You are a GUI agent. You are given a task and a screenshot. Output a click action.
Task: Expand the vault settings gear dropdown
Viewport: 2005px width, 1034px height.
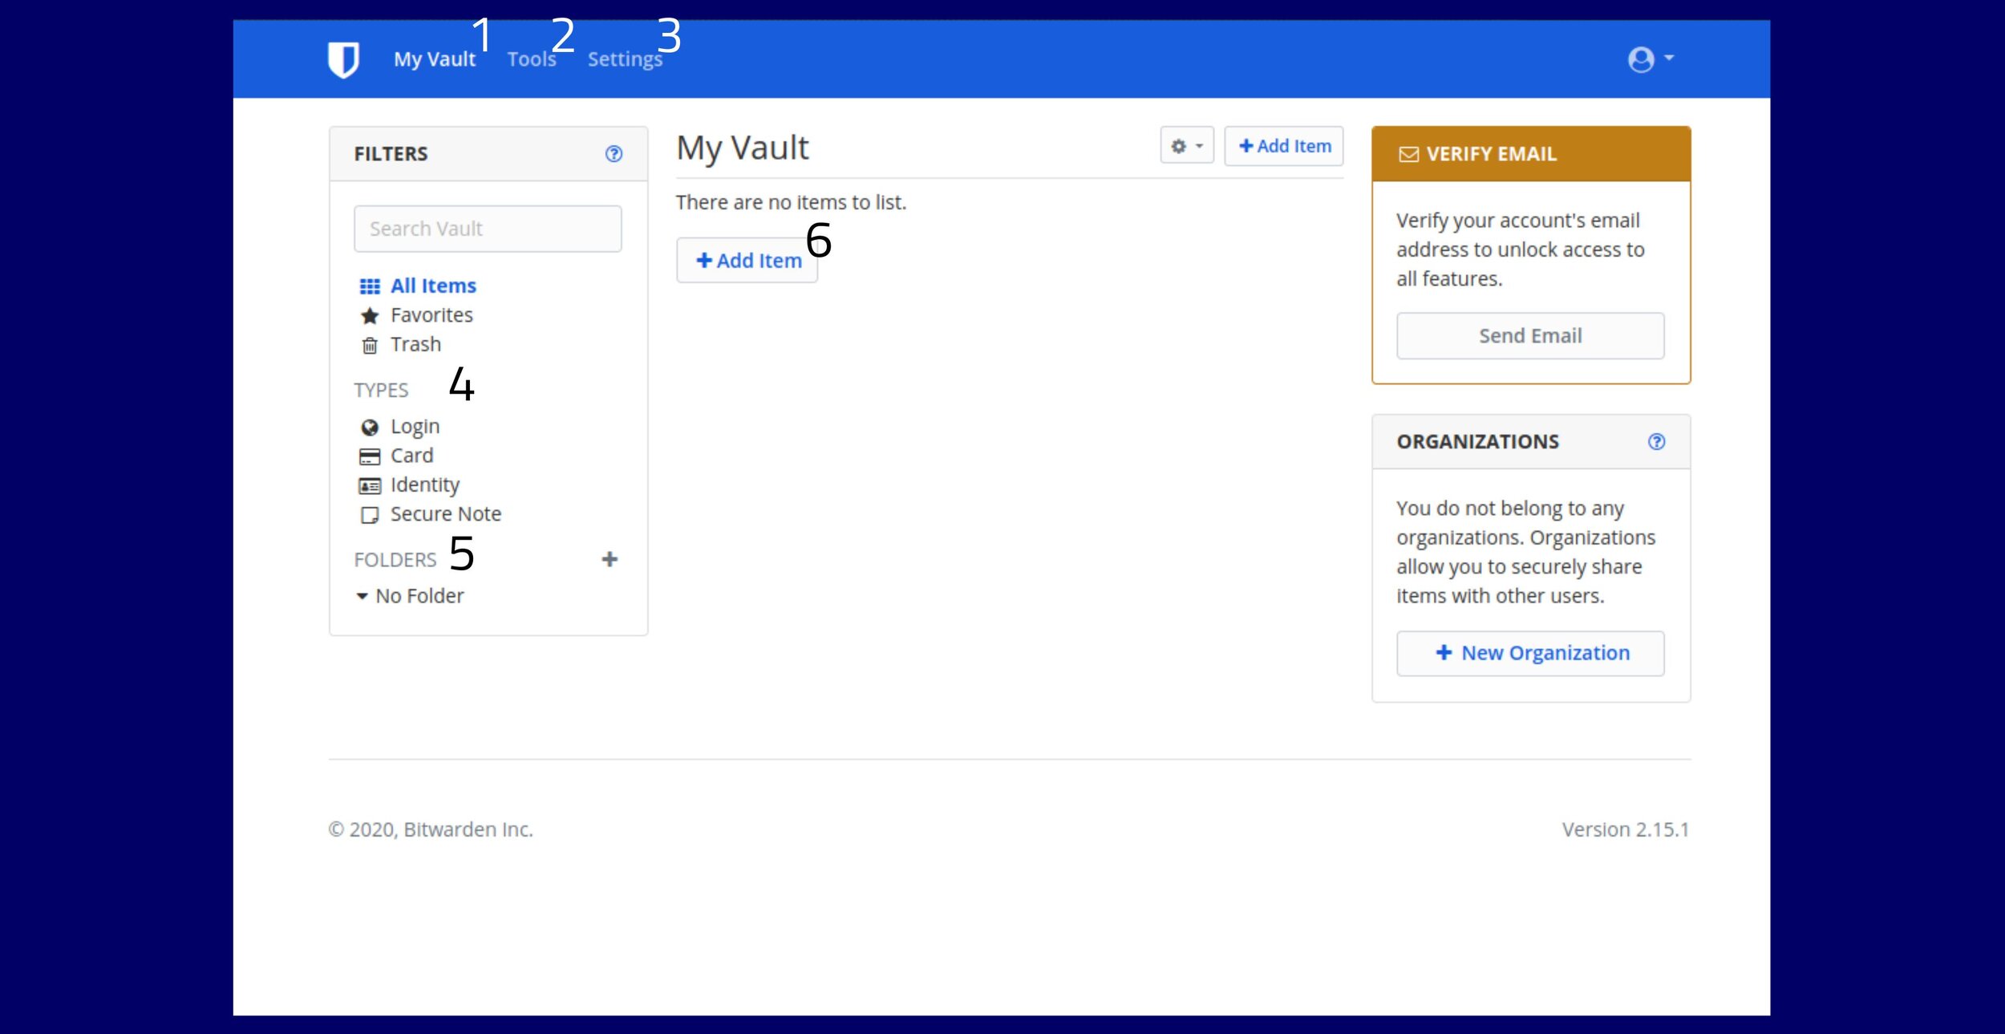point(1184,145)
